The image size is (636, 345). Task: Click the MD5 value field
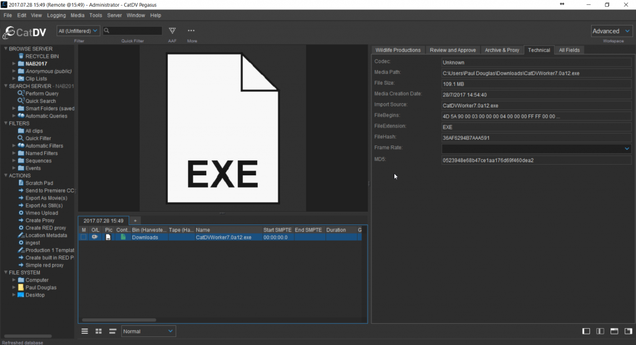click(536, 160)
